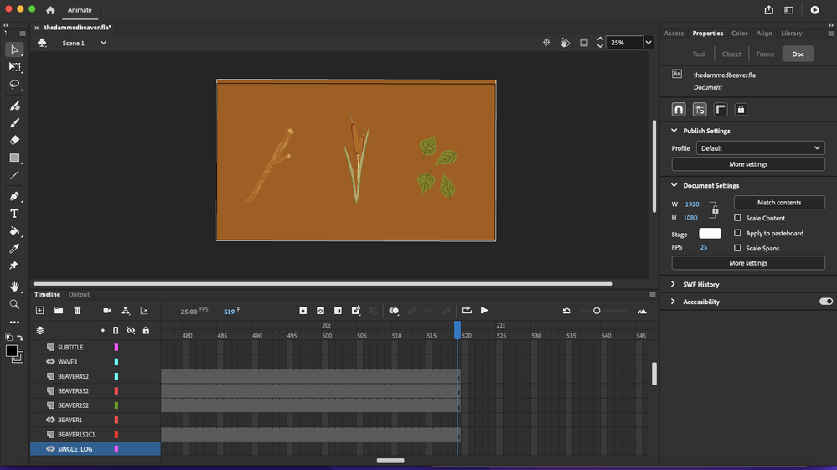Click More settings under Publish Settings

click(748, 163)
